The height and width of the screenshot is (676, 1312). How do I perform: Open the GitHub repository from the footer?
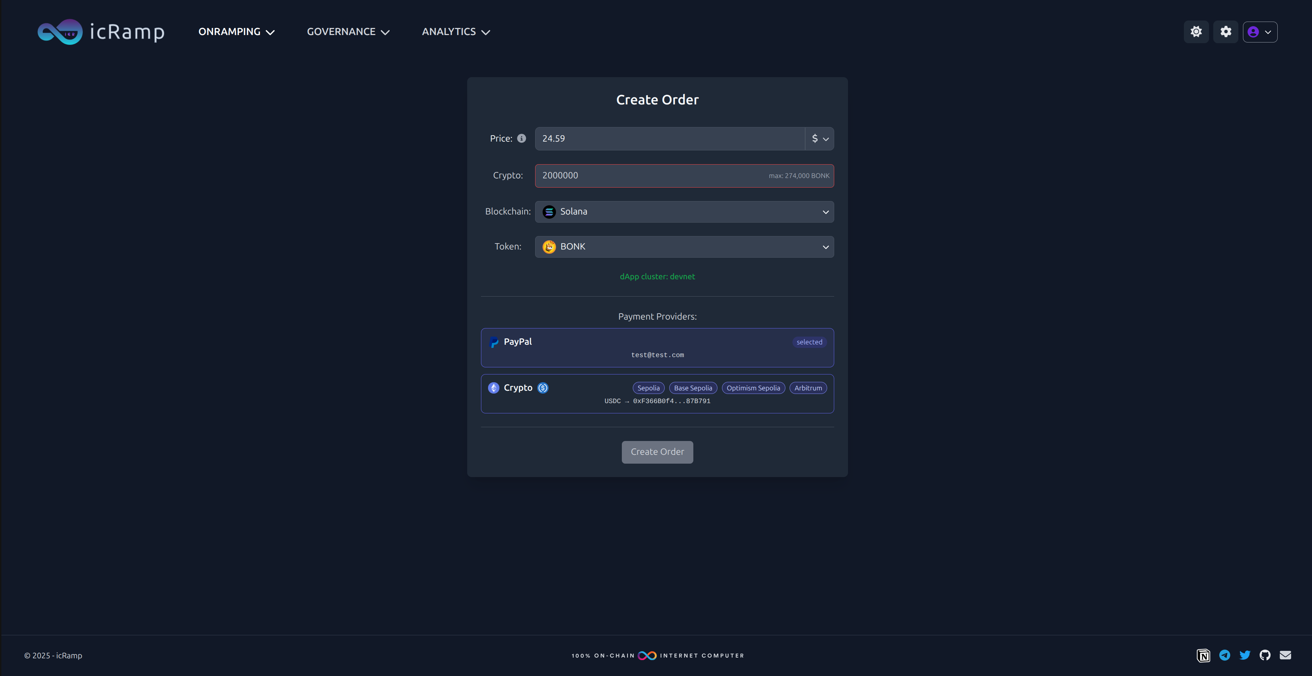1265,655
